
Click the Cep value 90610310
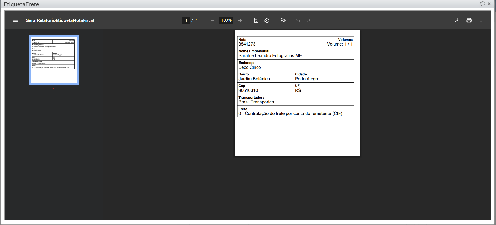coord(248,91)
